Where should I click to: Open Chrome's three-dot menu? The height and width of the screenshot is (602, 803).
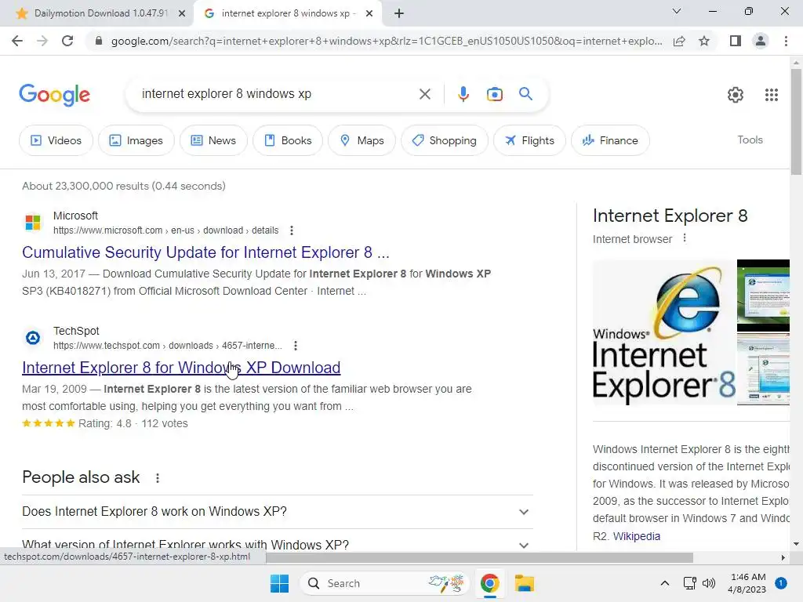click(x=786, y=41)
